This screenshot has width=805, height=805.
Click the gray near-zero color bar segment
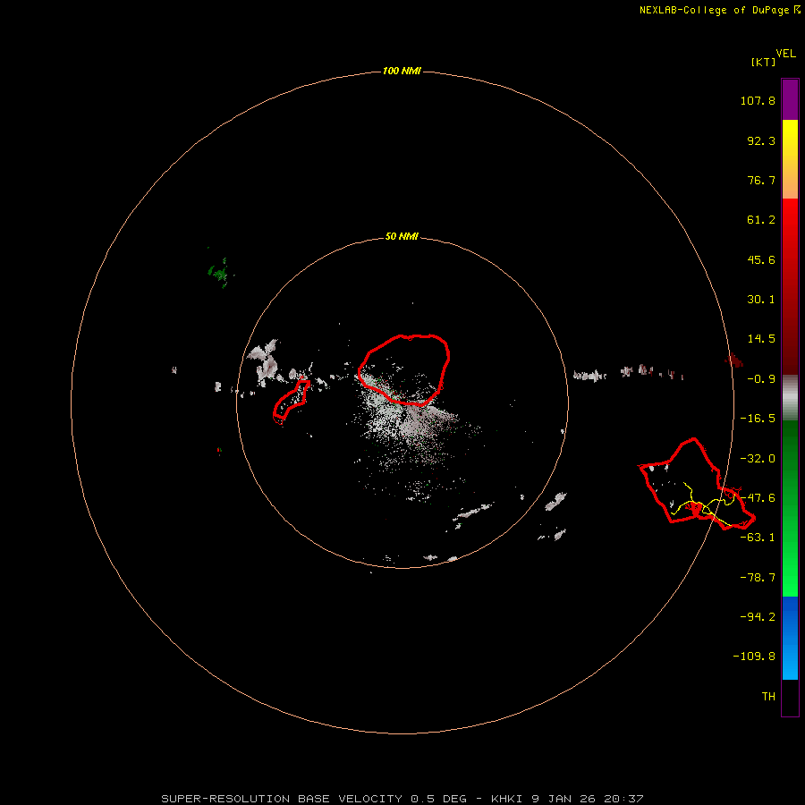(x=790, y=397)
